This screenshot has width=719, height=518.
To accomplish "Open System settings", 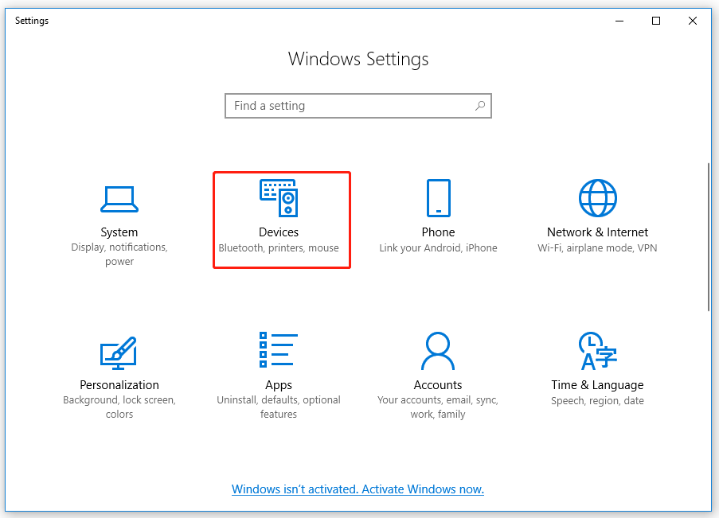I will [119, 215].
